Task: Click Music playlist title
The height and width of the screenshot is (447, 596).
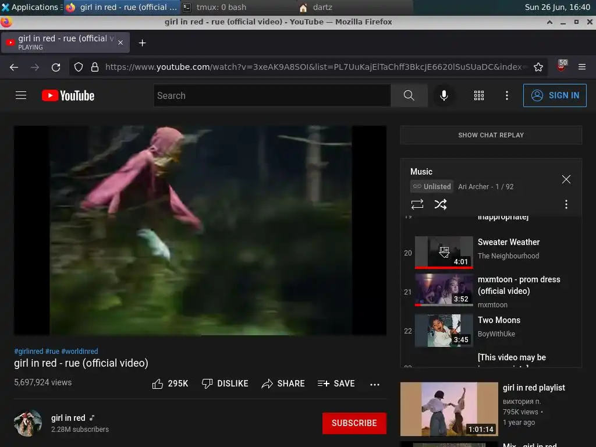Action: point(421,172)
